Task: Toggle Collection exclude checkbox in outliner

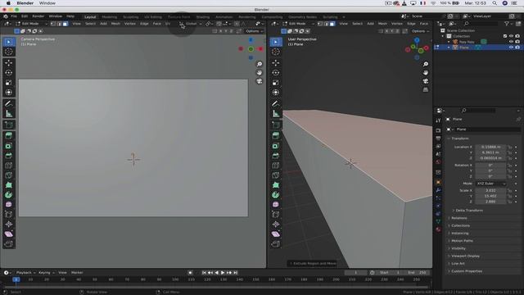Action: point(504,36)
